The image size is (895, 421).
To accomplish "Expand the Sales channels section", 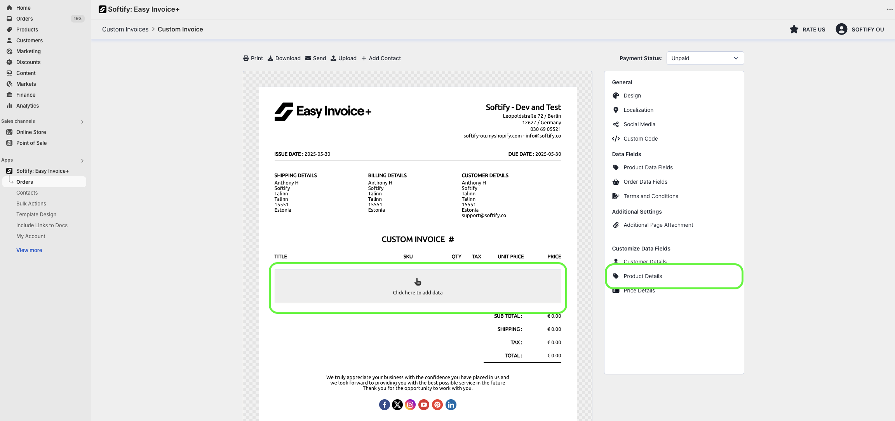I will (82, 122).
